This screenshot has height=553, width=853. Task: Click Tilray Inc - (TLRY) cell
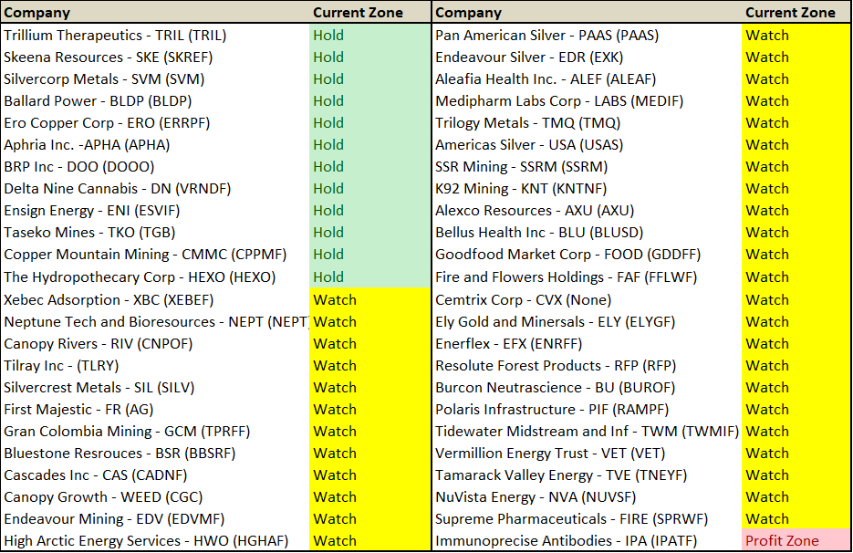coord(155,366)
